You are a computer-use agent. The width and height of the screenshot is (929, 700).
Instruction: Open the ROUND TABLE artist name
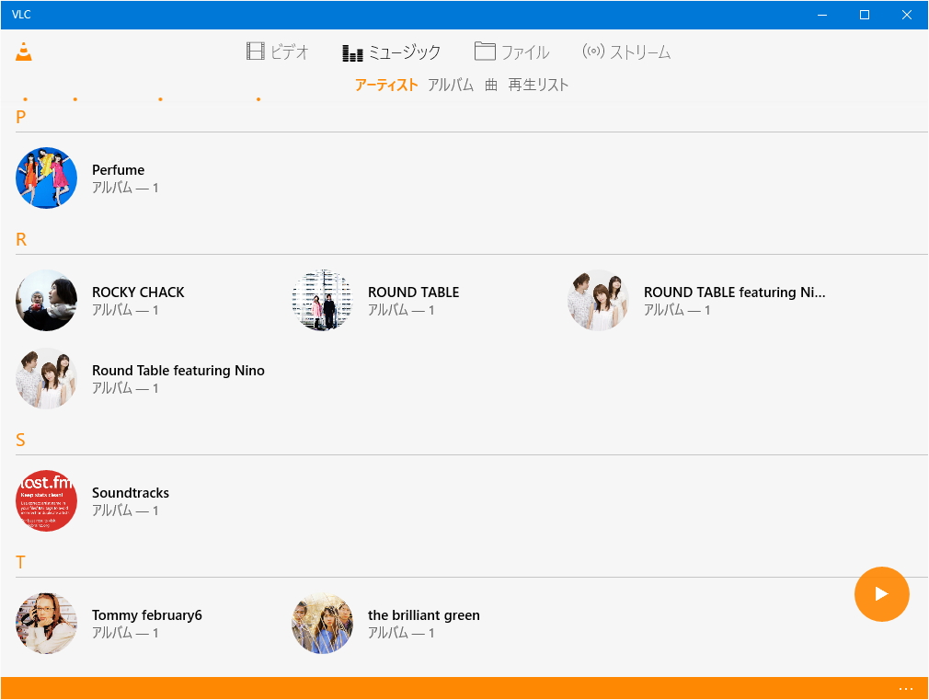pos(414,293)
